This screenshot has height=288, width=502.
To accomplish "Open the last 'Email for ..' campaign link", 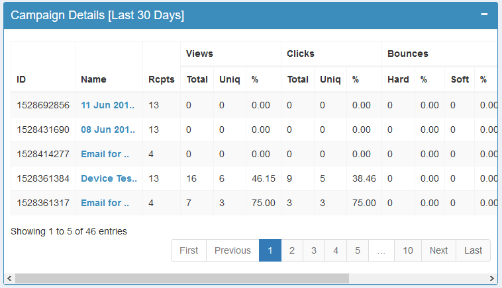I will click(105, 203).
